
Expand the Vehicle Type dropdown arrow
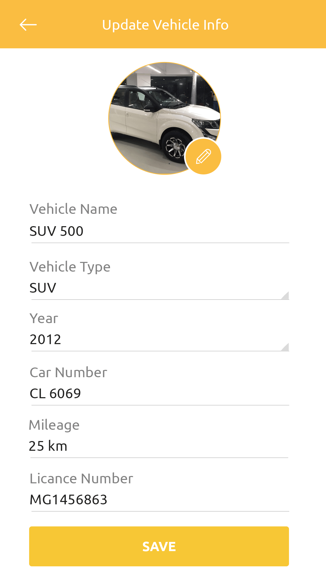(285, 295)
